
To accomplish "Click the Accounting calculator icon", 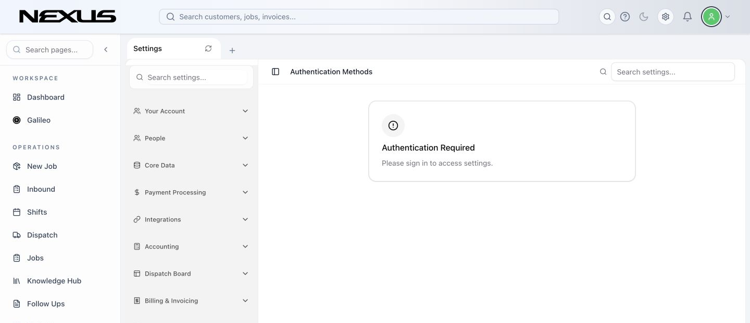I will click(x=137, y=246).
